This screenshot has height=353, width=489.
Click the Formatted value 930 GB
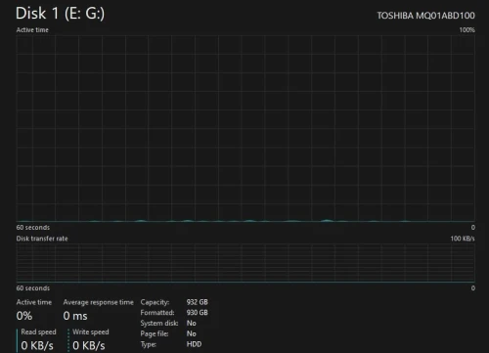pyautogui.click(x=198, y=313)
